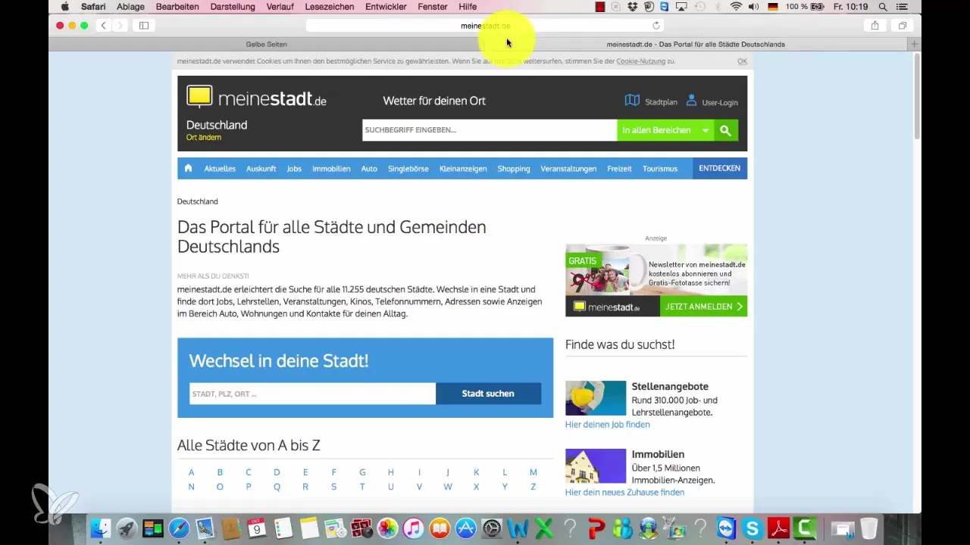
Task: Open 'Hier deinen Job finden' link
Action: pos(608,425)
